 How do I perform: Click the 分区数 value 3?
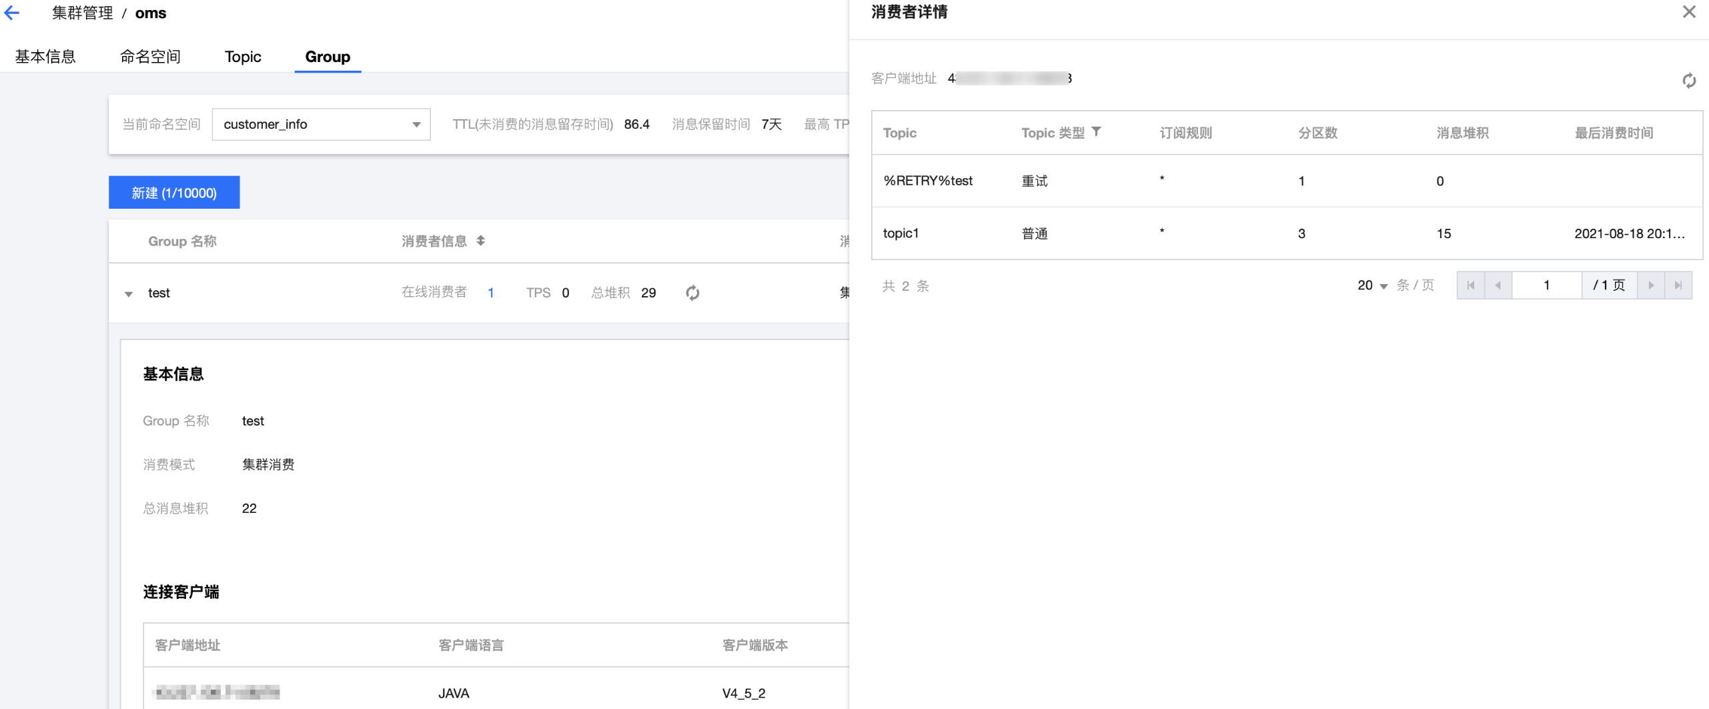[x=1301, y=233]
